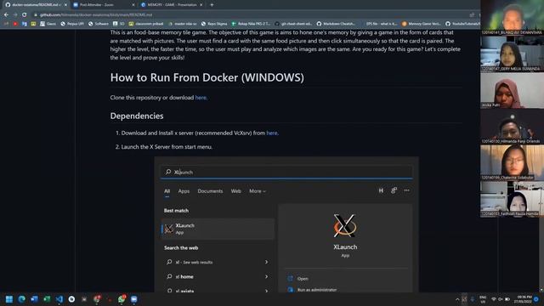Switch to the Post Attendee - Zoom tab
This screenshot has height=306, width=544.
coord(104,5)
